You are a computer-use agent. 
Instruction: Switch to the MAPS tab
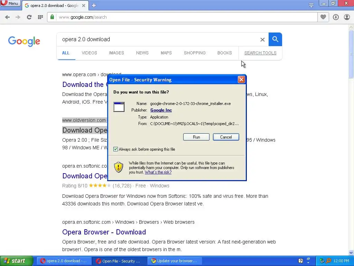click(x=166, y=53)
